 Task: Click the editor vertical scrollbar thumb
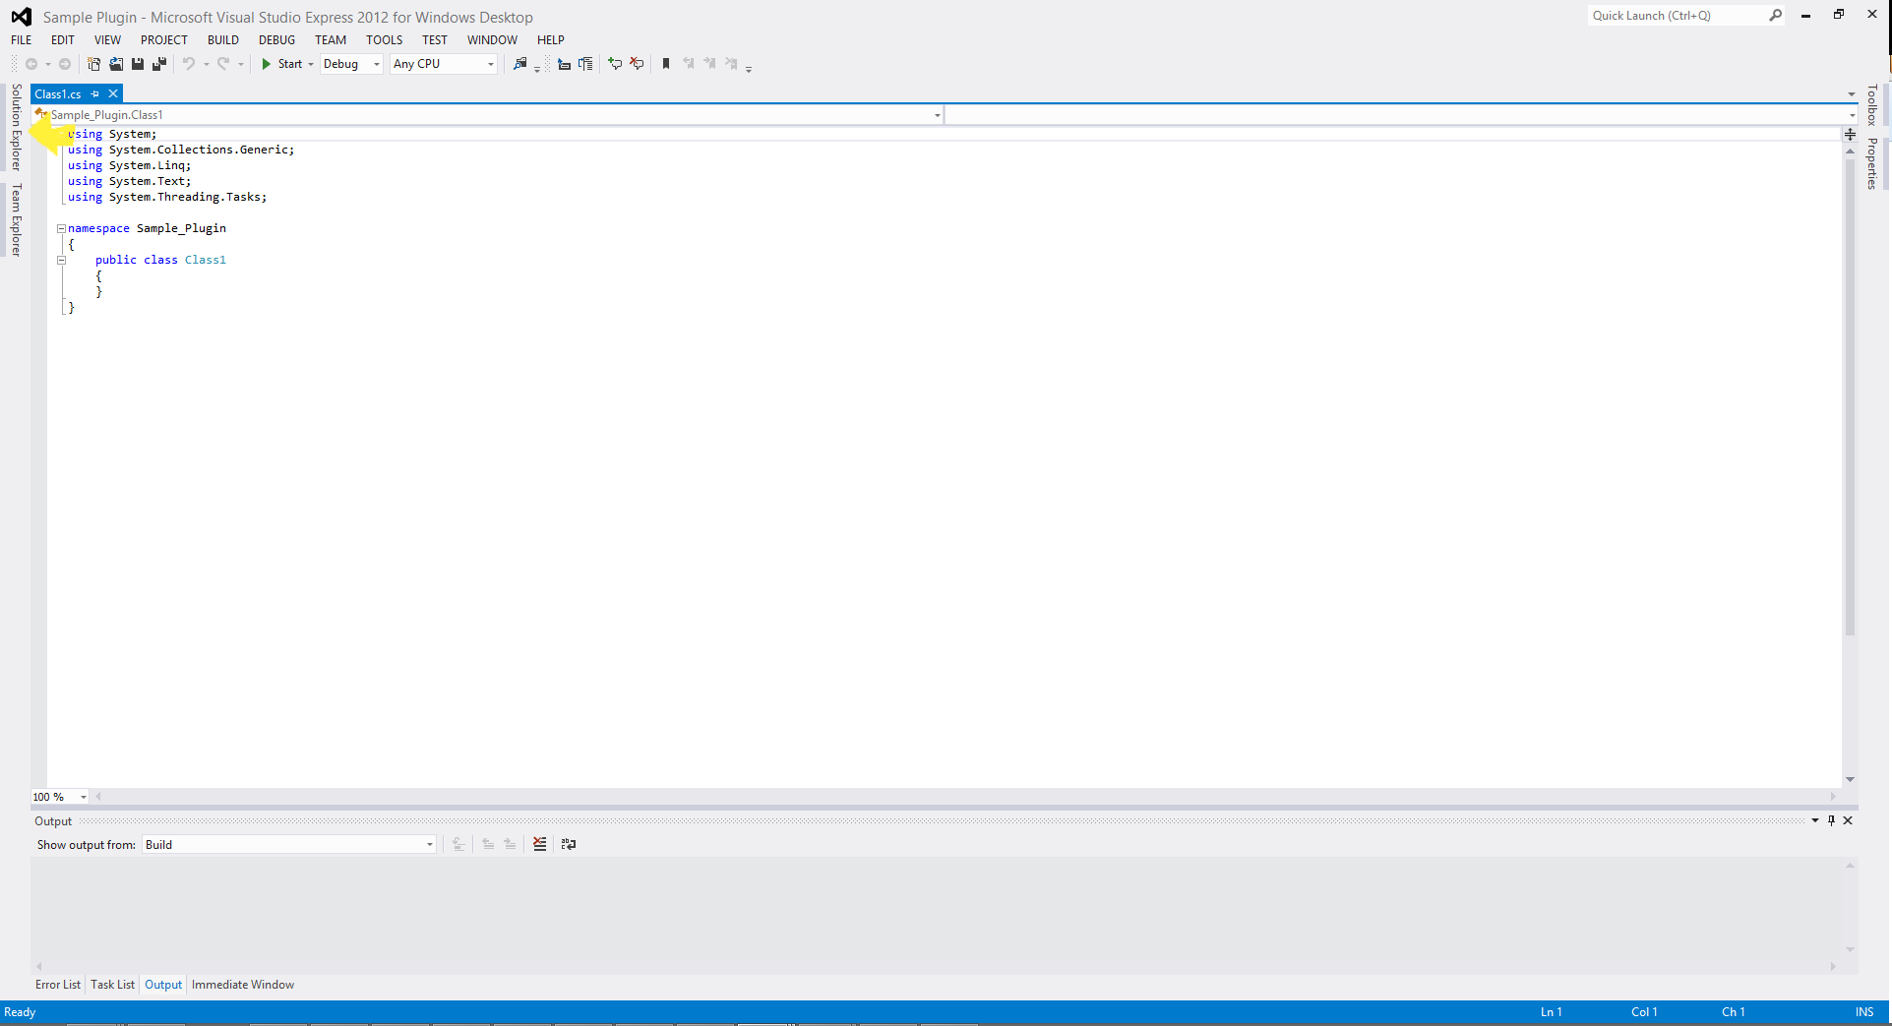[x=1850, y=395]
